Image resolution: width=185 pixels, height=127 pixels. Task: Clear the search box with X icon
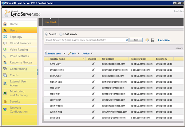coord(127,40)
